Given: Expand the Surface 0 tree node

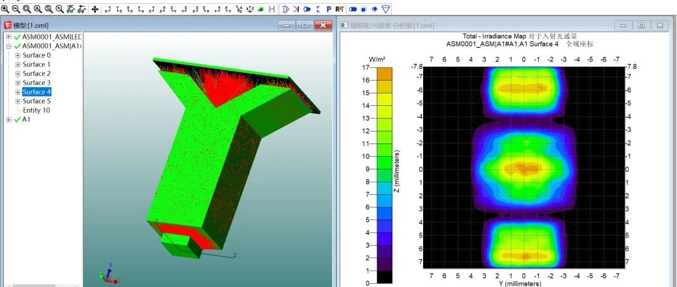Looking at the screenshot, I should 18,56.
